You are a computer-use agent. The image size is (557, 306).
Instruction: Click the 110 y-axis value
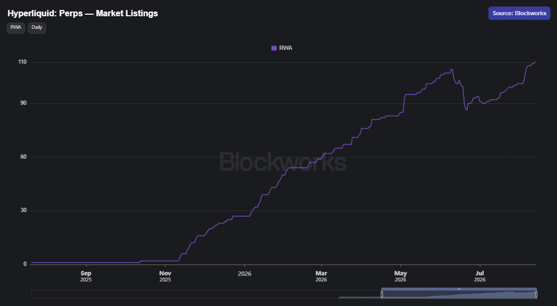tap(23, 62)
